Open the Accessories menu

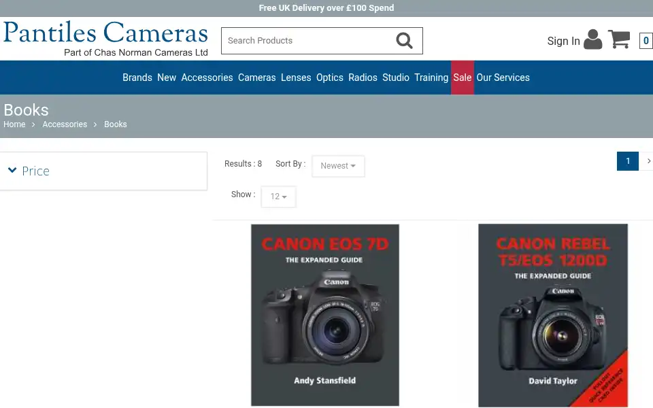(207, 78)
